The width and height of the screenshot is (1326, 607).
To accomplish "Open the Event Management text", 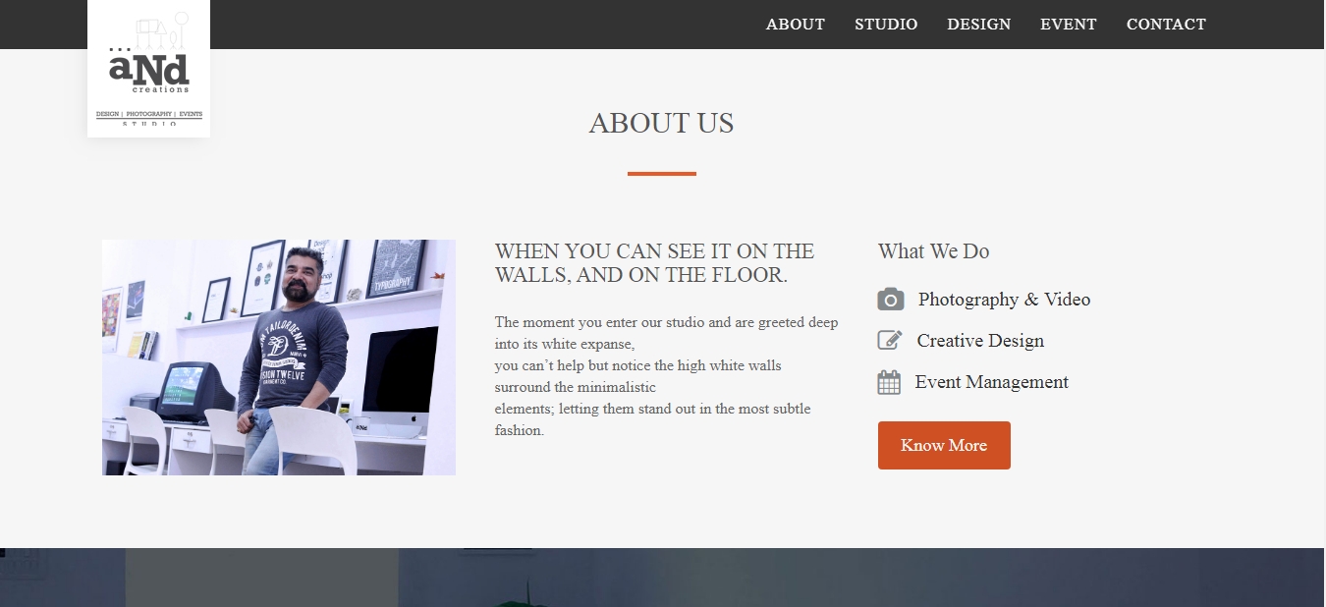I will pyautogui.click(x=991, y=382).
